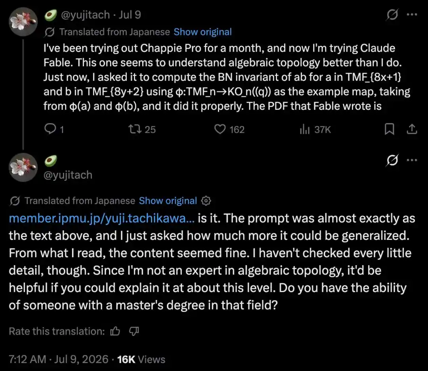Click @yujitach handle on first tweet
This screenshot has width=428, height=371.
(85, 15)
